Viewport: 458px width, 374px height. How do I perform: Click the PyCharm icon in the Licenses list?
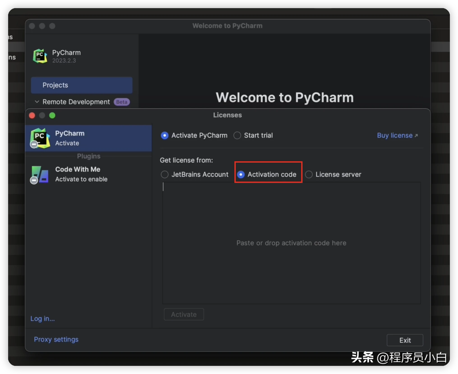[x=40, y=138]
